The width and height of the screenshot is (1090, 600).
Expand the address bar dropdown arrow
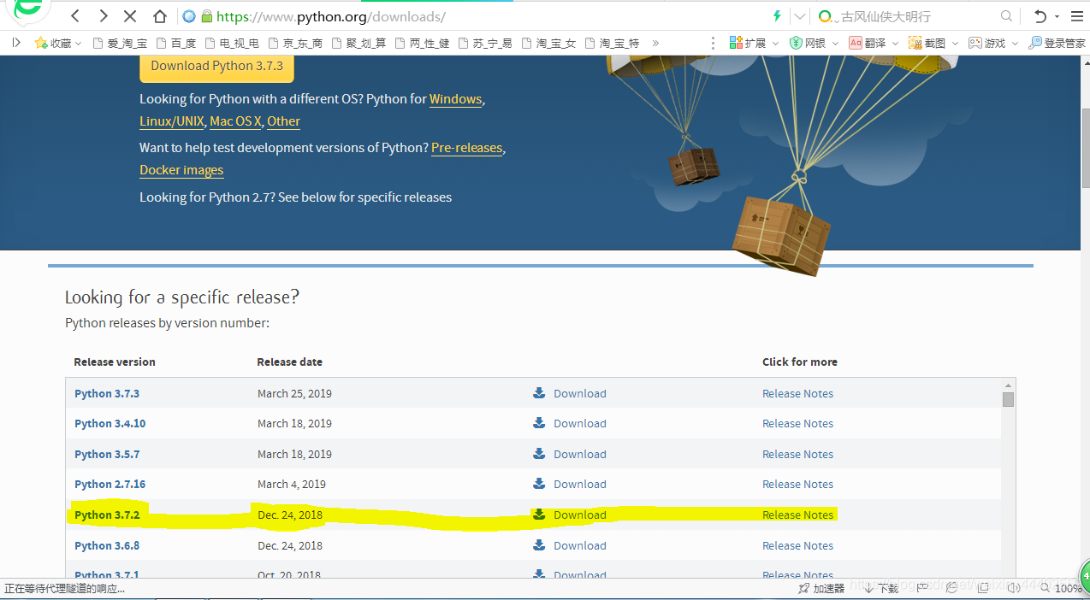799,16
